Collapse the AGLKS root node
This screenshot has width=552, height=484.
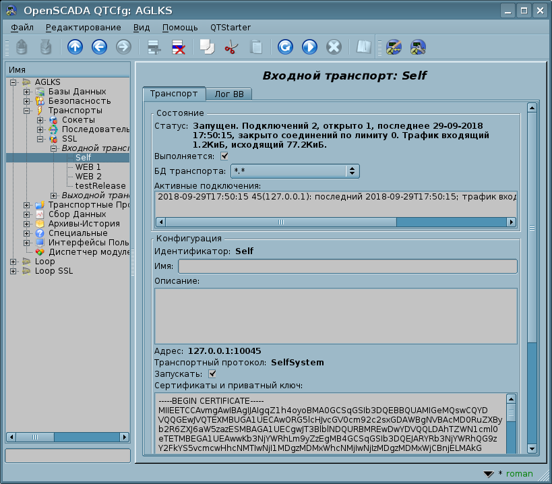[13, 82]
